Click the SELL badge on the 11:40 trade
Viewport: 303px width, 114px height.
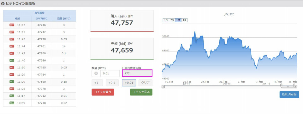click(x=12, y=60)
